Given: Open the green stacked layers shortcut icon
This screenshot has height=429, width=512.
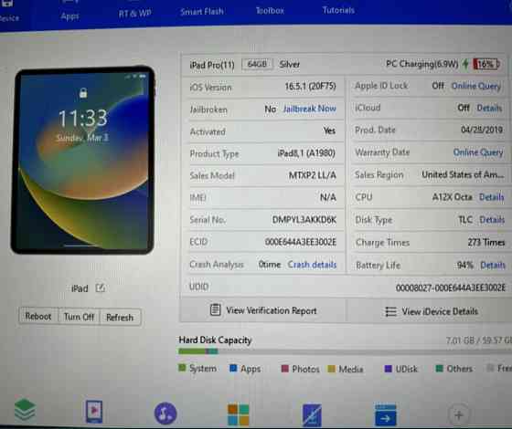Looking at the screenshot, I should tap(25, 410).
